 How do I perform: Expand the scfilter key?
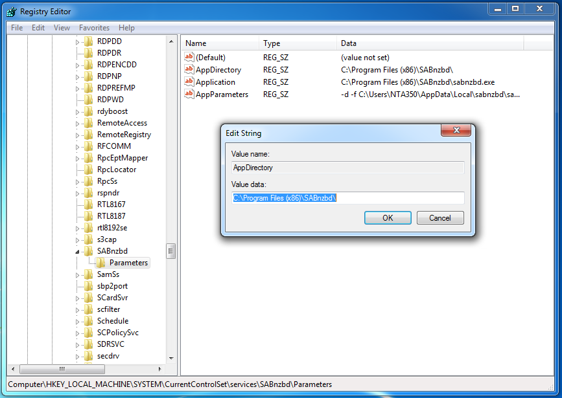click(x=77, y=310)
